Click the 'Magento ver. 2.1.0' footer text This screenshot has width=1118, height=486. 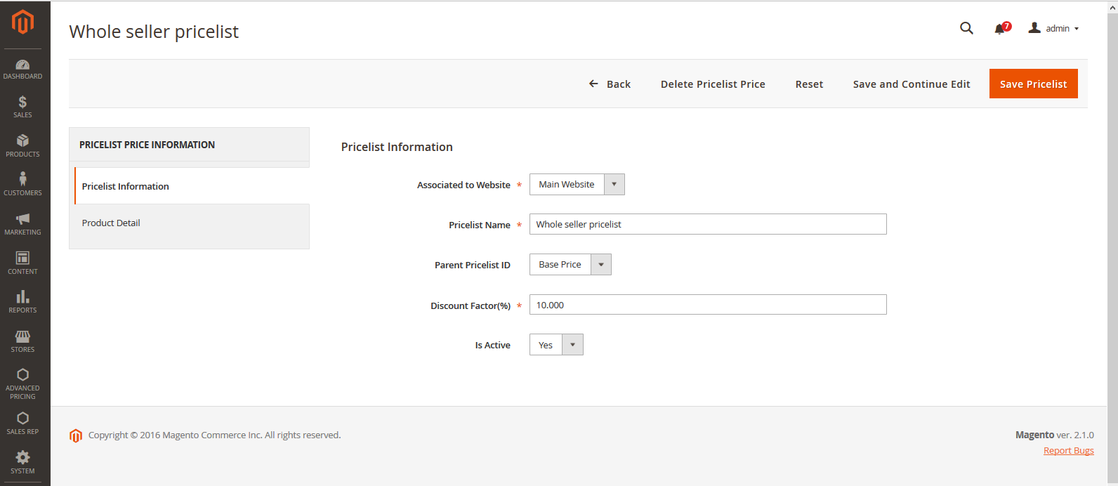pos(1054,435)
